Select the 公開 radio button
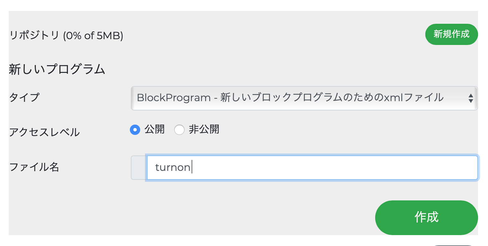Screen dimensions: 488x246 click(x=135, y=130)
